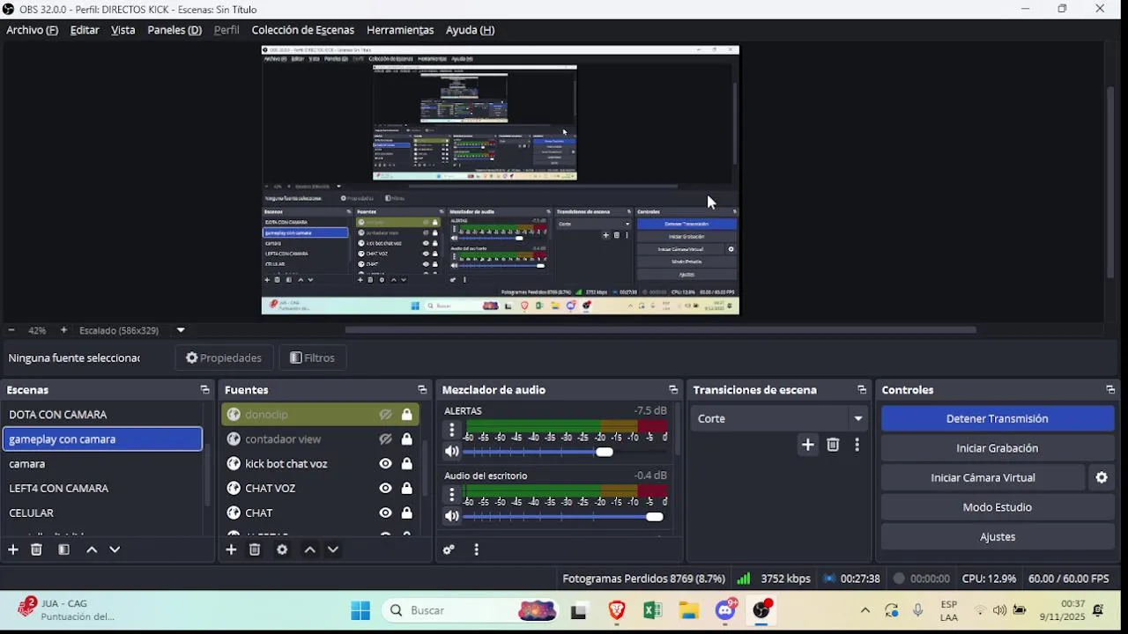
Task: Click Iniciar Cámara Virtual button
Action: (x=983, y=477)
